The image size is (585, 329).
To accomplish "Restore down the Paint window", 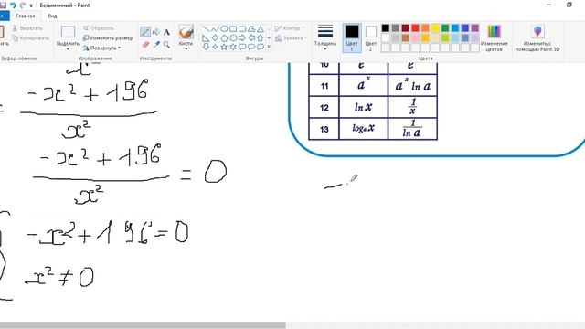I will (569, 5).
